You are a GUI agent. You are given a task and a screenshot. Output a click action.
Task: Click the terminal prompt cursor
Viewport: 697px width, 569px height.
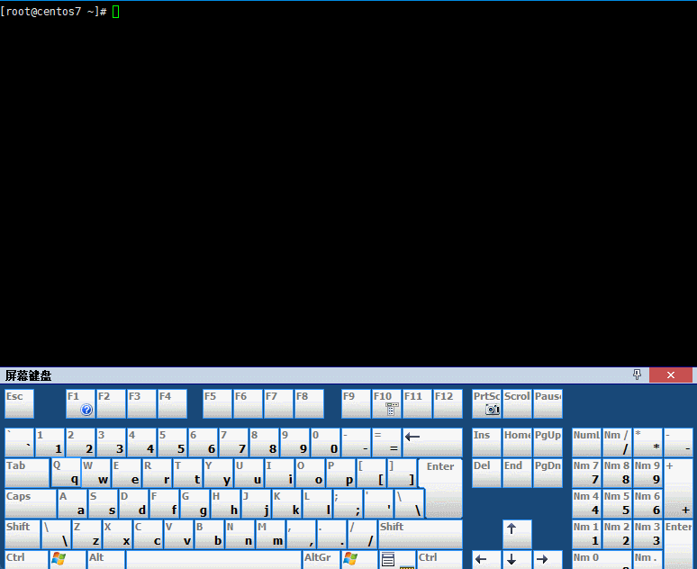point(115,12)
